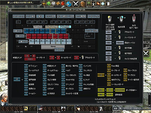Viewport: 151px width, 113px height.
Task: Click the new announcement notice text
Action: 20,3
